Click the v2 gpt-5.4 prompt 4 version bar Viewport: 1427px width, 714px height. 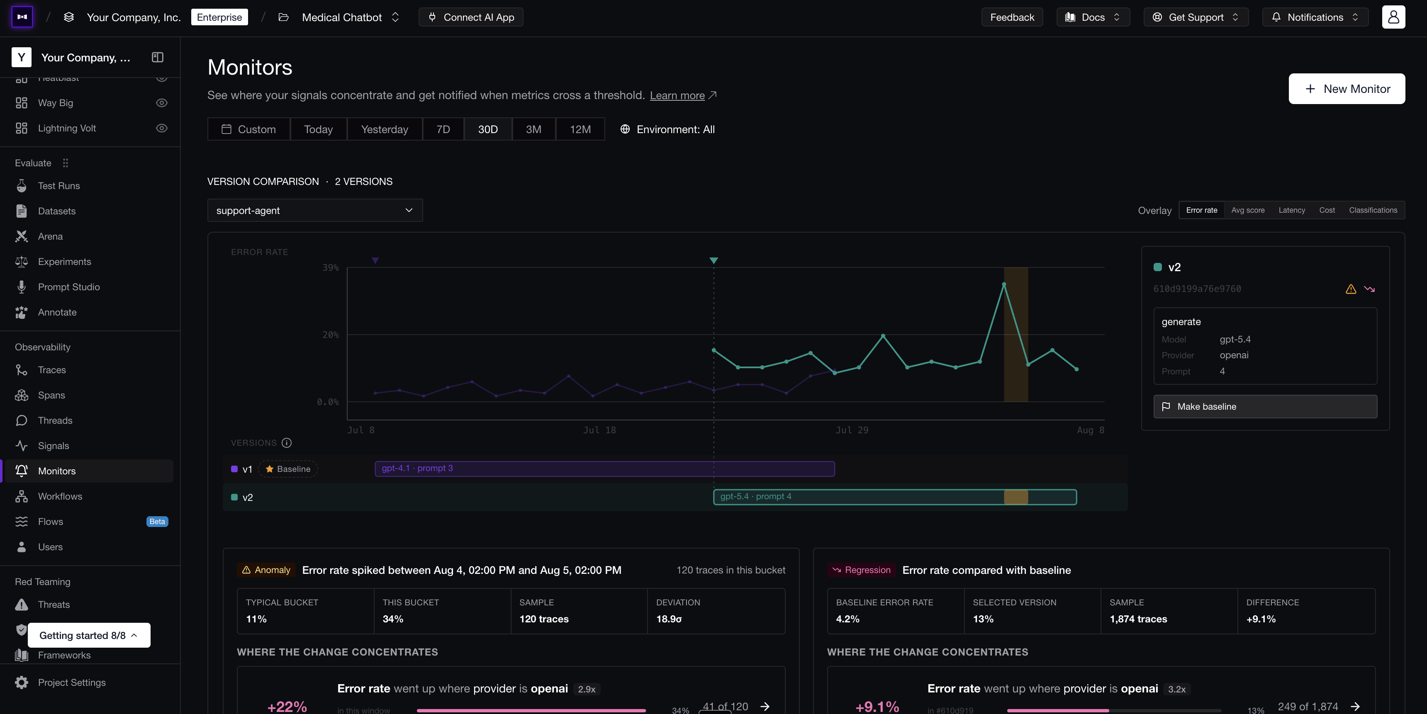(x=895, y=497)
